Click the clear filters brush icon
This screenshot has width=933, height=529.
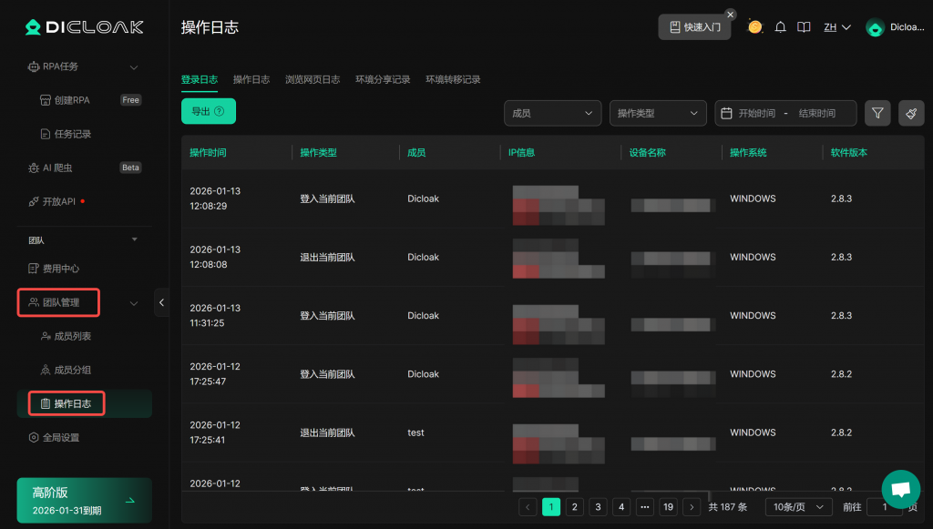pos(911,113)
